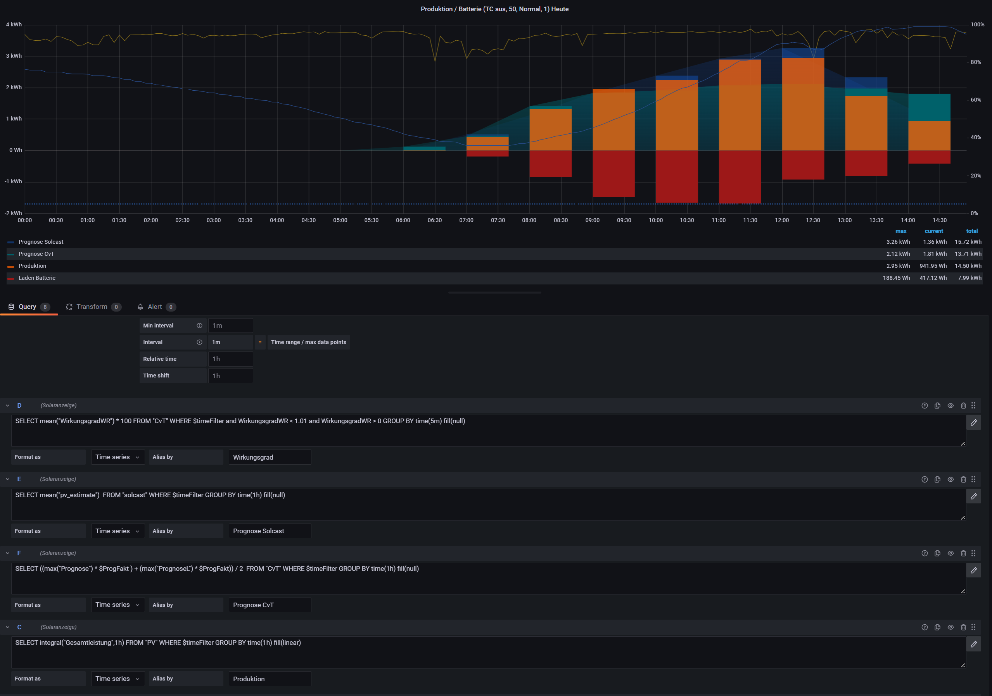The width and height of the screenshot is (992, 696).
Task: Open Format as dropdown for query C
Action: point(118,679)
